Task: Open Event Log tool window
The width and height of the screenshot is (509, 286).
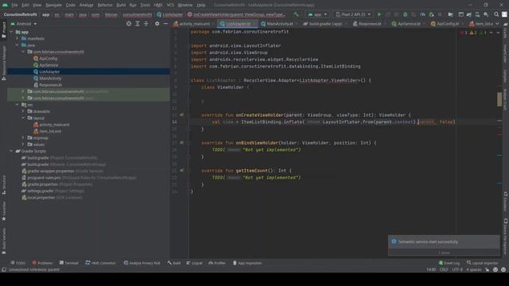Action: 449,263
